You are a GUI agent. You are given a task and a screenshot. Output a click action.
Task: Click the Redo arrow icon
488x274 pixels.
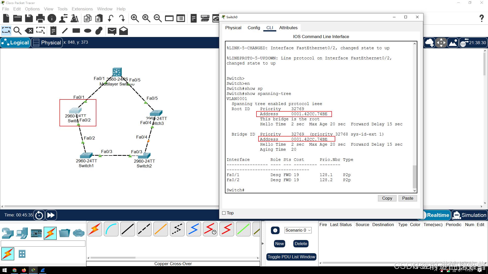(122, 18)
